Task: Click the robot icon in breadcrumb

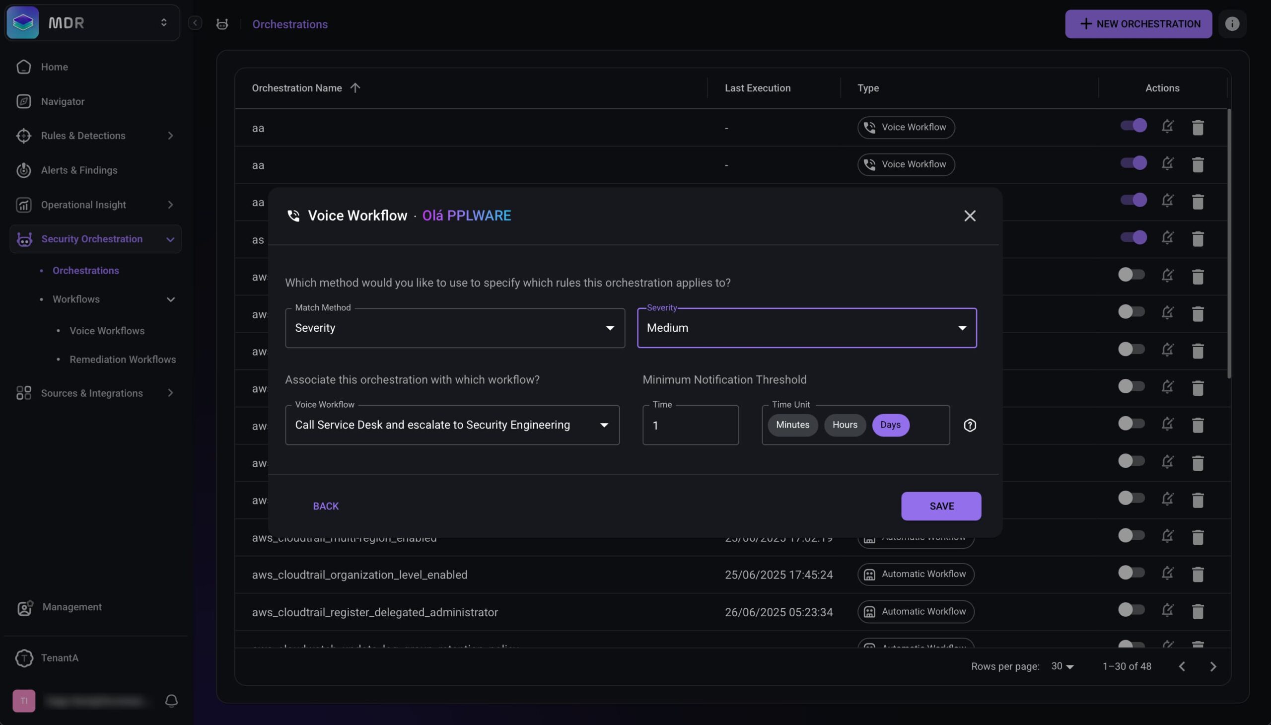Action: click(222, 24)
